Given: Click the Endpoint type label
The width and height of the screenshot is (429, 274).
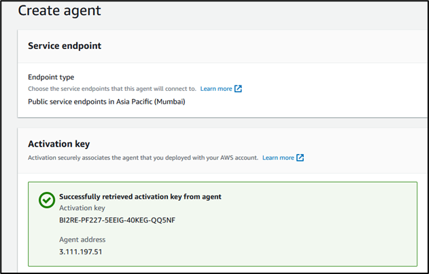Looking at the screenshot, I should (x=51, y=77).
